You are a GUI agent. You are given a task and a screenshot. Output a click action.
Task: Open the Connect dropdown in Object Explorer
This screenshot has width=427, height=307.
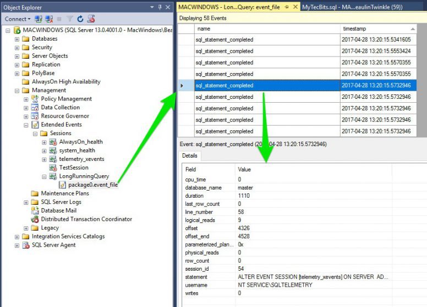click(x=18, y=19)
